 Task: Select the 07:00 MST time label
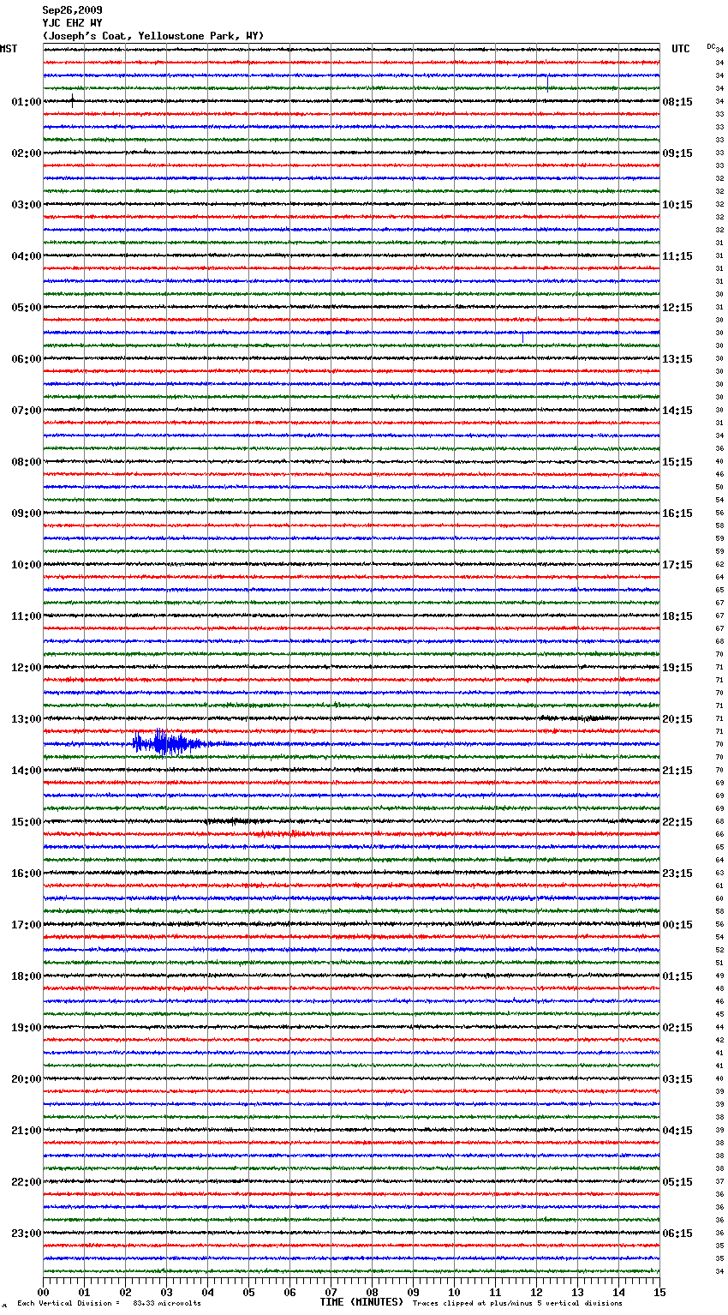(27, 411)
